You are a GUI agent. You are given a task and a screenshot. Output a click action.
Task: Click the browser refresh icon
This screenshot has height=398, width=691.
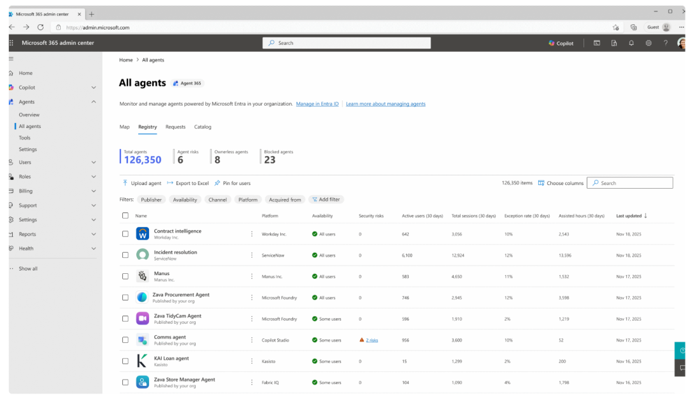(40, 28)
